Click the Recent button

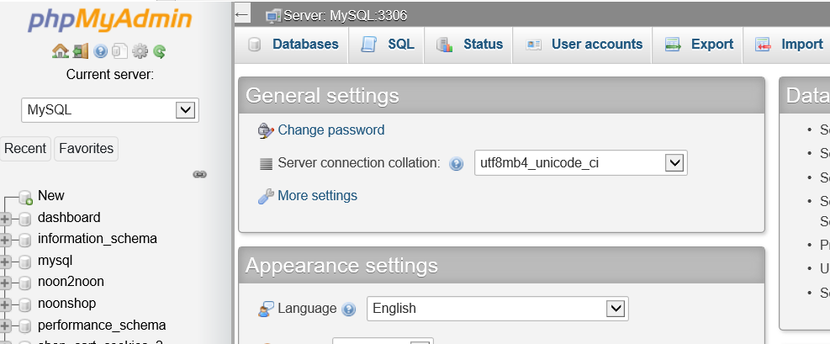(25, 149)
